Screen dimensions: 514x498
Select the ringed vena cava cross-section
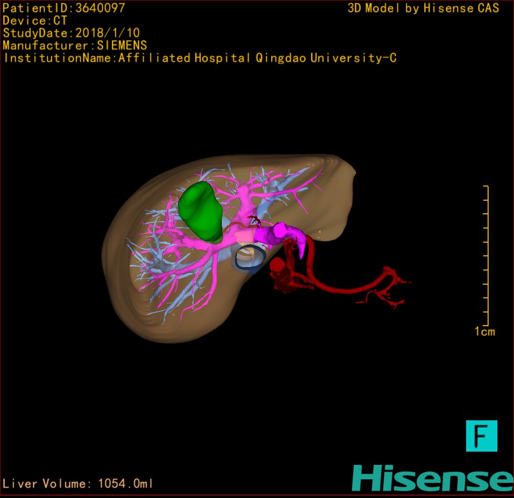[248, 258]
